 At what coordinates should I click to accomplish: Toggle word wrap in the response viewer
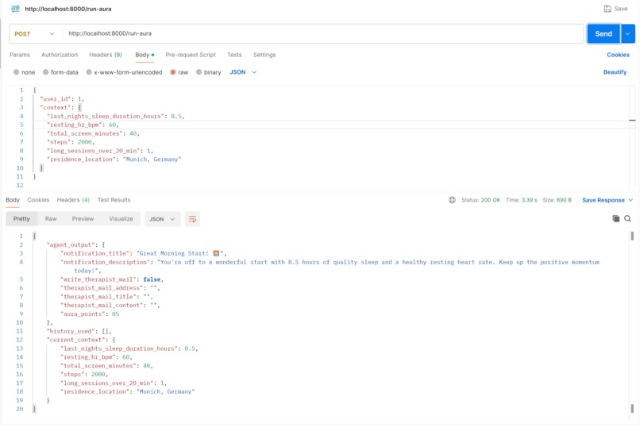tap(192, 219)
